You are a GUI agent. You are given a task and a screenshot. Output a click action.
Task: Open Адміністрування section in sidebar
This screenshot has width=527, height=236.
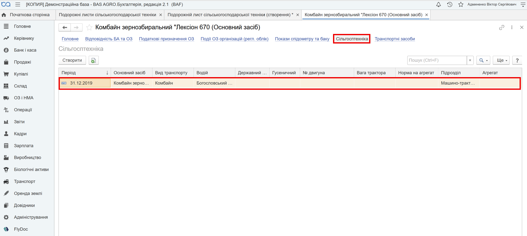31,217
